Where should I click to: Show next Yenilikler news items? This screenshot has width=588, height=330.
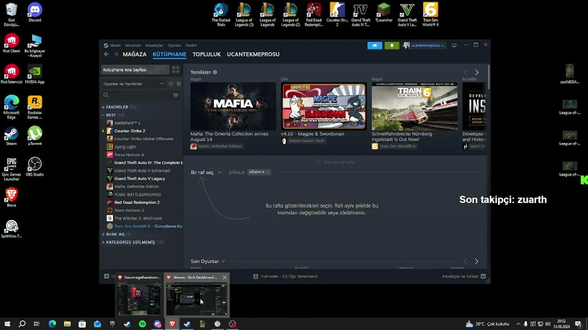(x=477, y=72)
